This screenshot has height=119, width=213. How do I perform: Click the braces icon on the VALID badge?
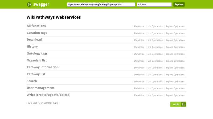tap(184, 104)
